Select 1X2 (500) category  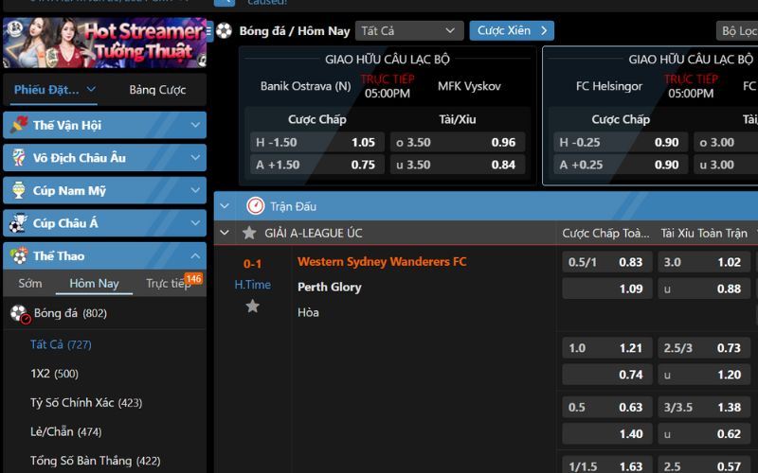54,374
